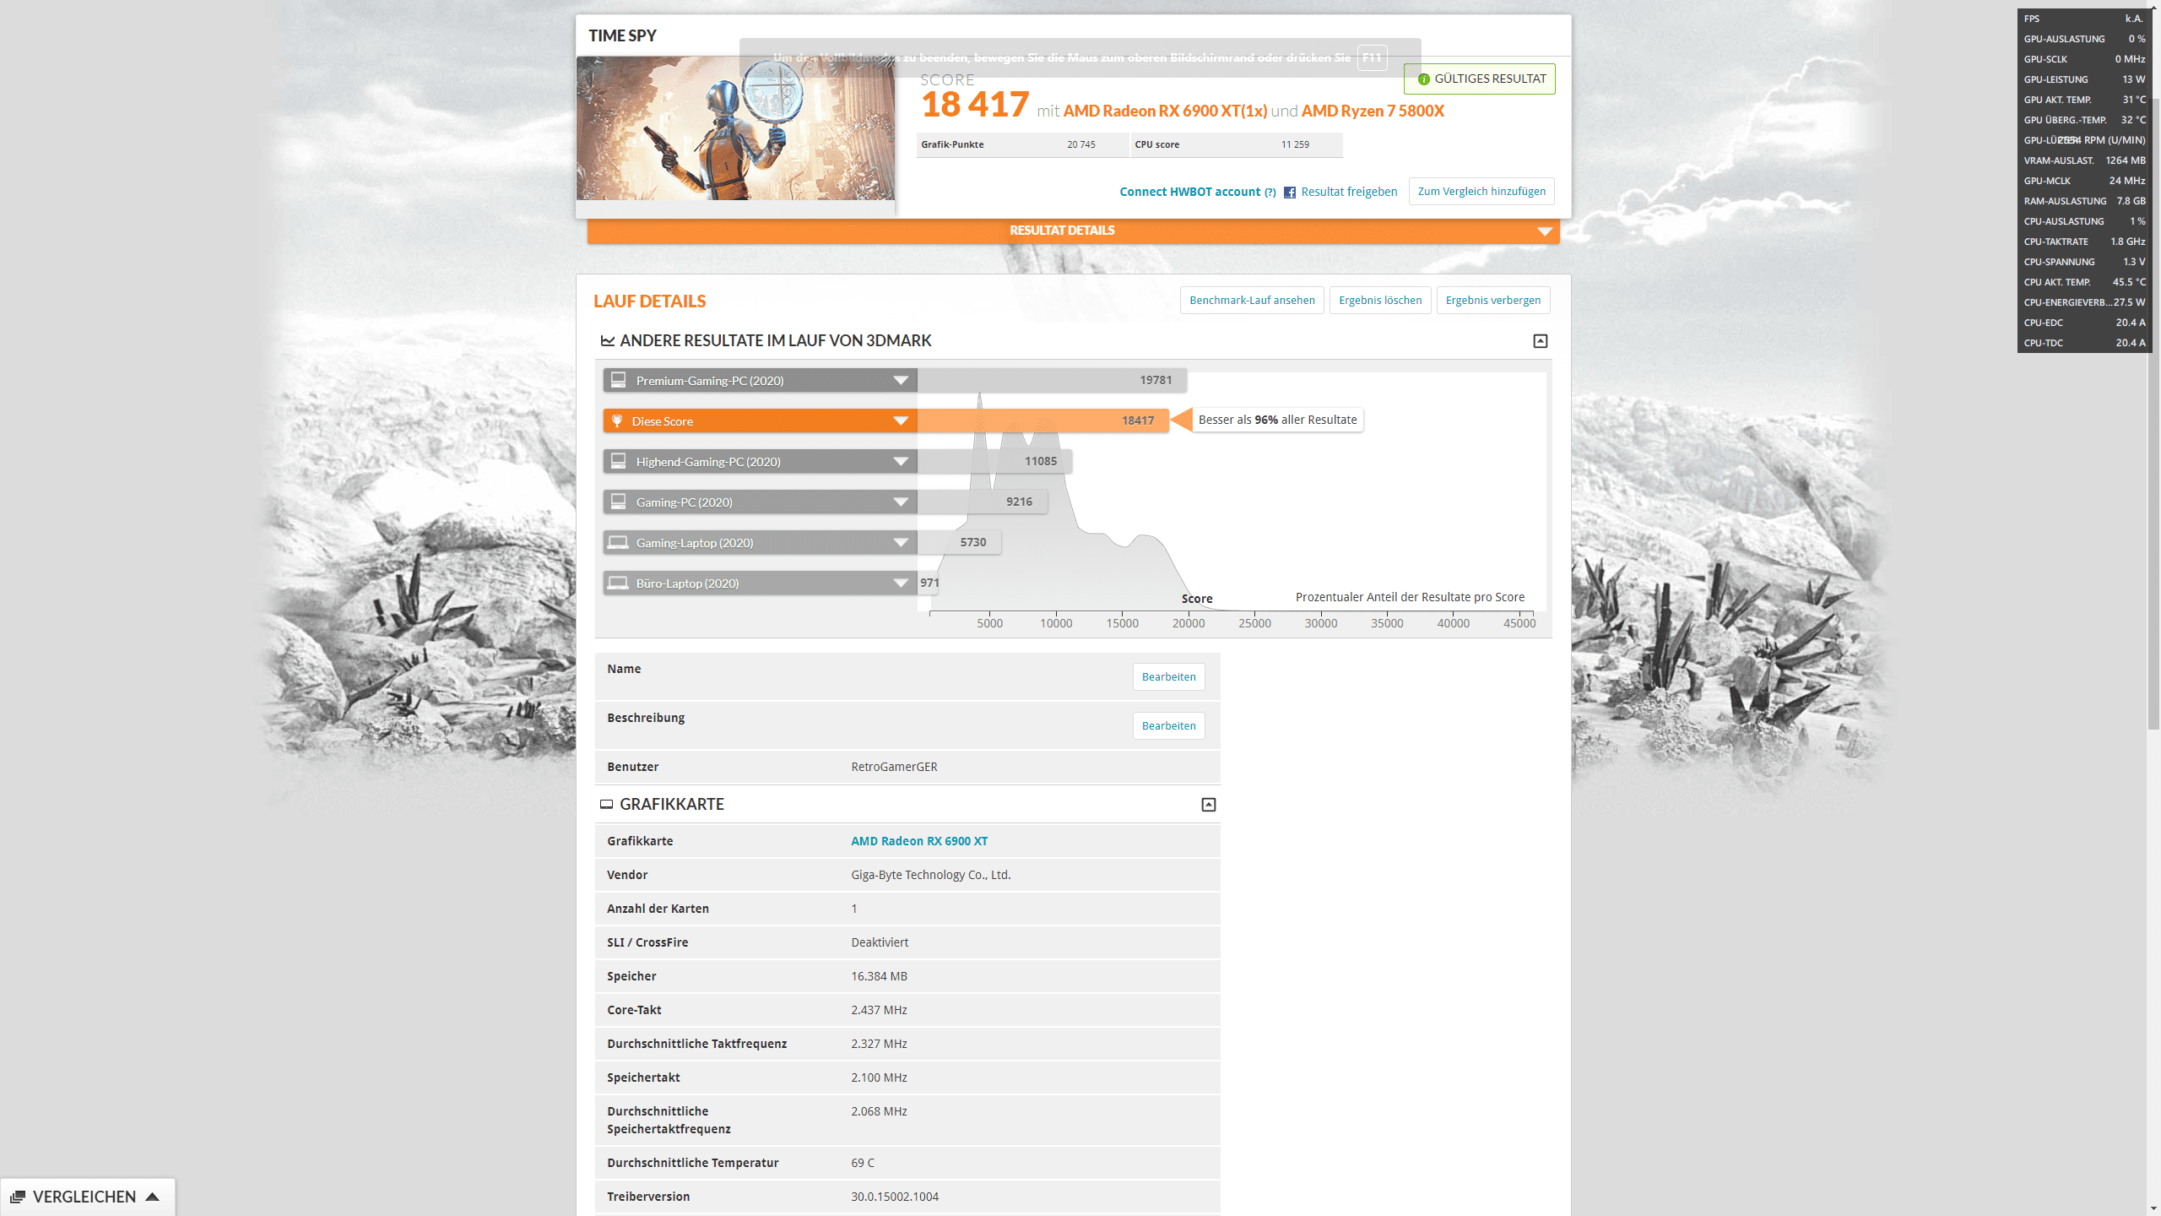2161x1216 pixels.
Task: Click Bearbeiten button in the Beschreibung row
Action: point(1168,726)
